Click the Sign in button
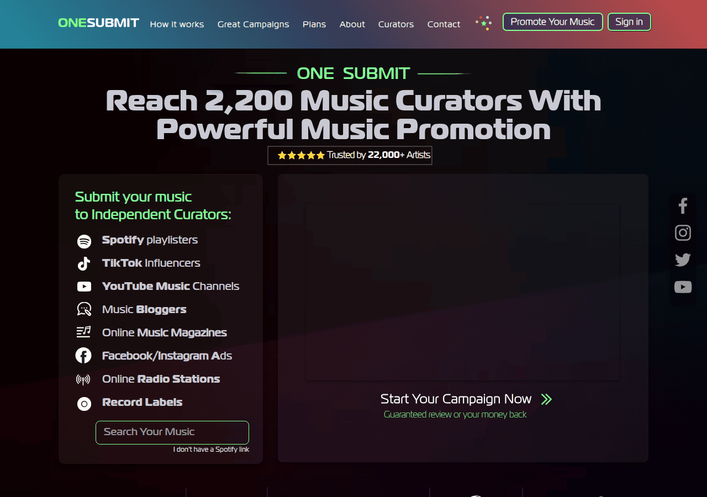The height and width of the screenshot is (497, 707). [629, 22]
